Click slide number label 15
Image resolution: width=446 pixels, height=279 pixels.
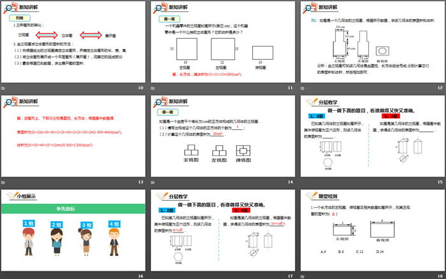click(x=440, y=182)
